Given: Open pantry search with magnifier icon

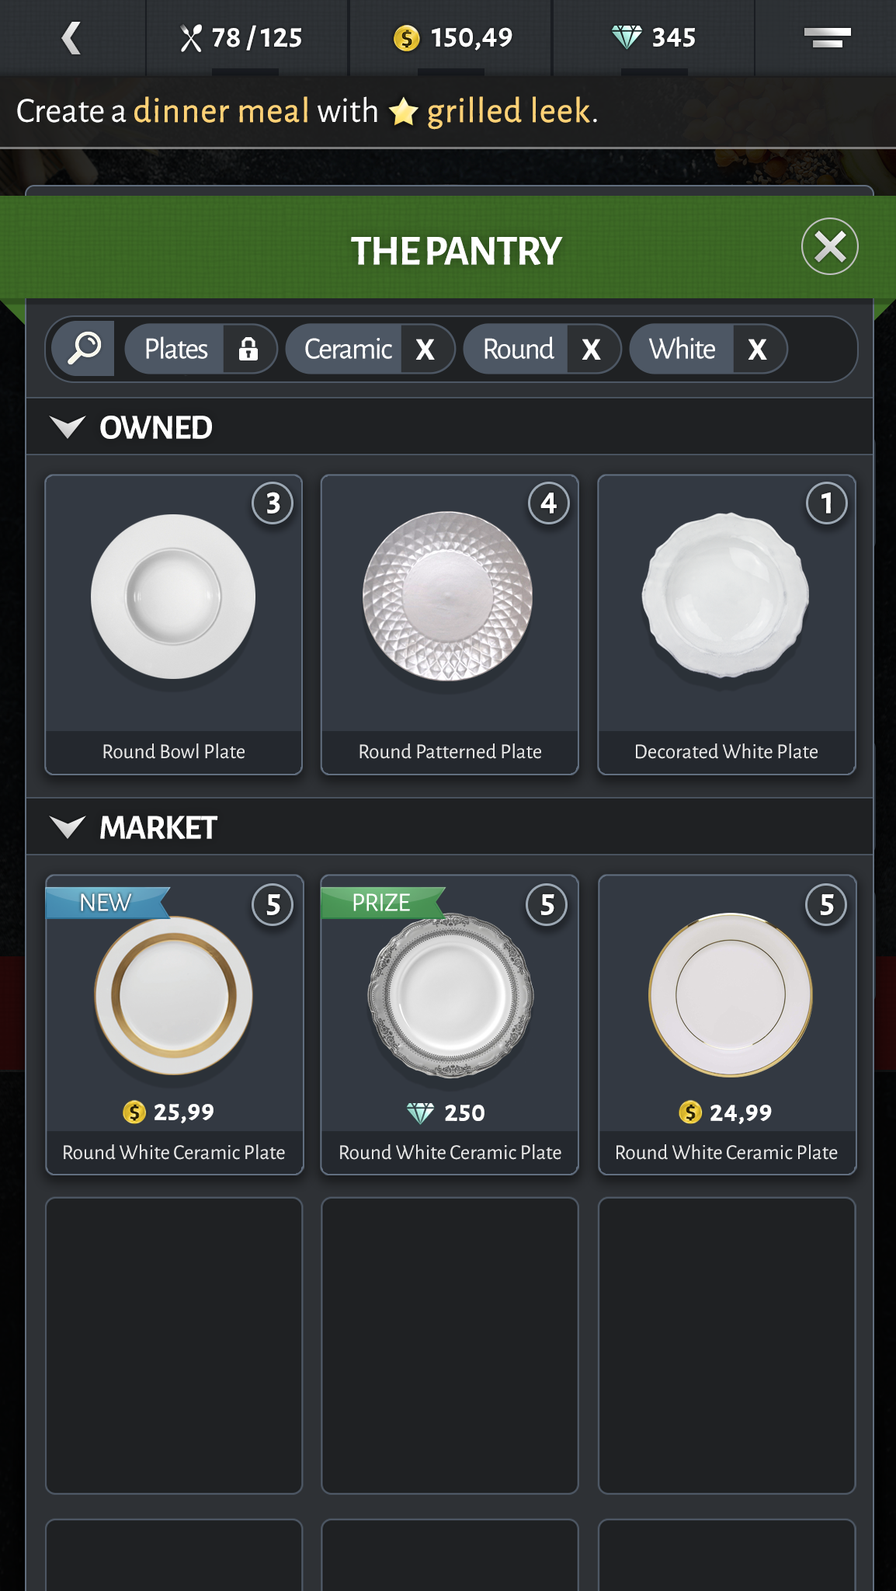Looking at the screenshot, I should coord(84,349).
